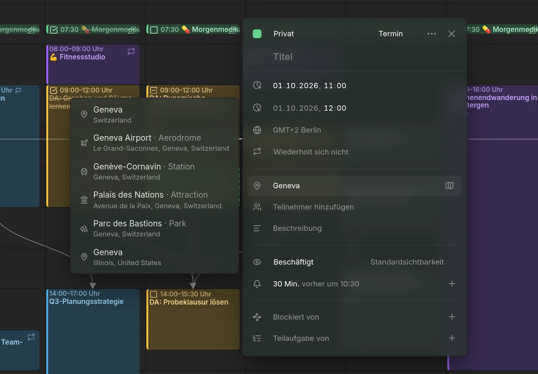This screenshot has width=538, height=374.
Task: Click the description lines icon
Action: coord(257,228)
